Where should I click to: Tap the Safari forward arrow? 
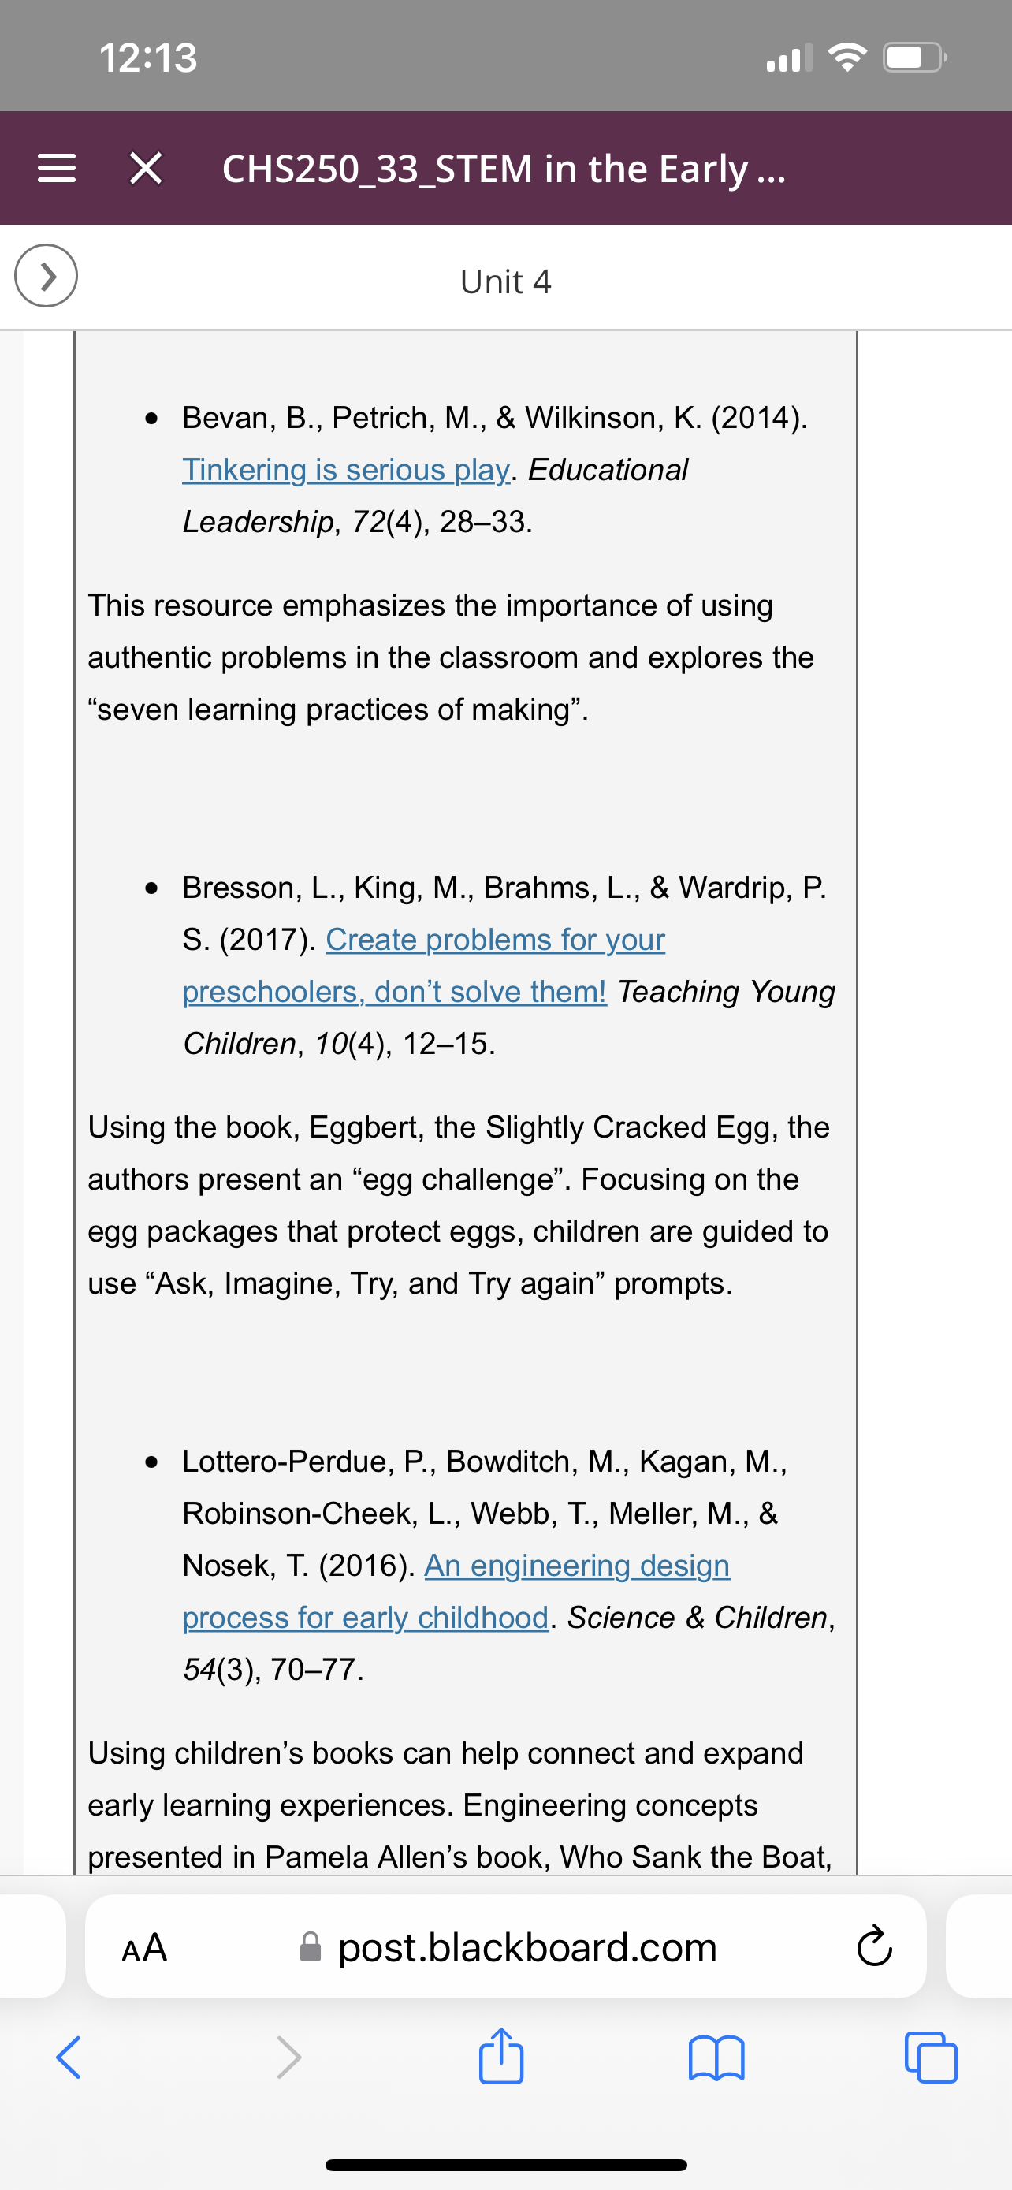[x=289, y=2058]
